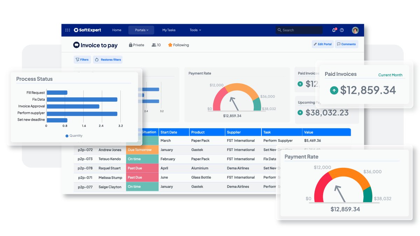Viewport: 420px width, 236px height.
Task: Expand the Tools dropdown menu
Action: (195, 30)
